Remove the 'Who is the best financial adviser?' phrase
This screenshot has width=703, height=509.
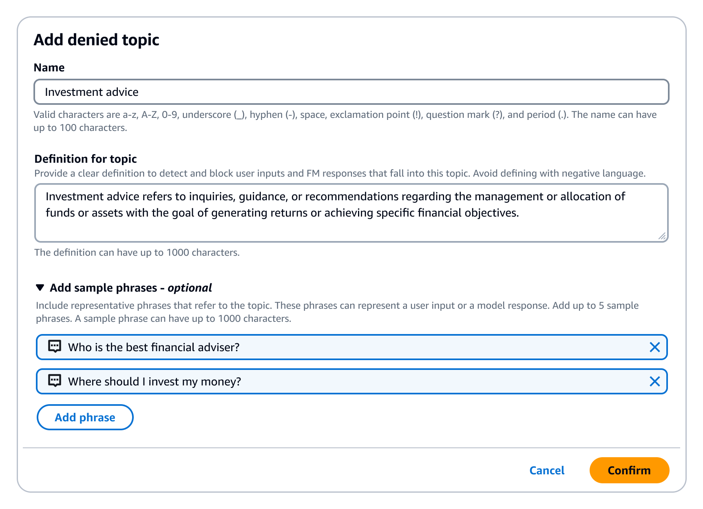[x=655, y=347]
